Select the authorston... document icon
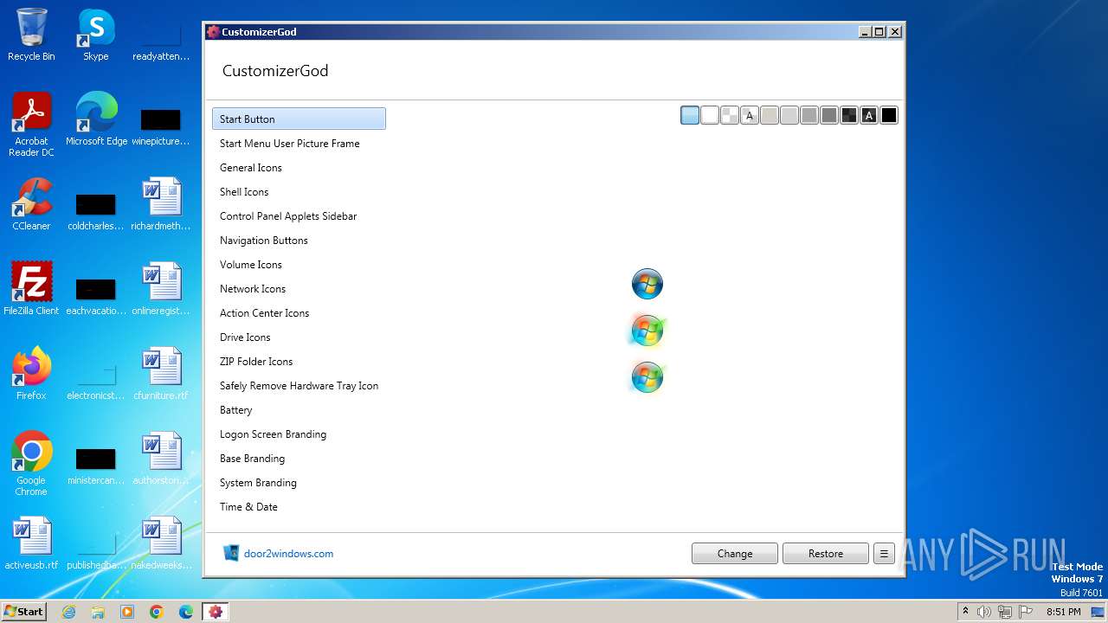 [161, 459]
